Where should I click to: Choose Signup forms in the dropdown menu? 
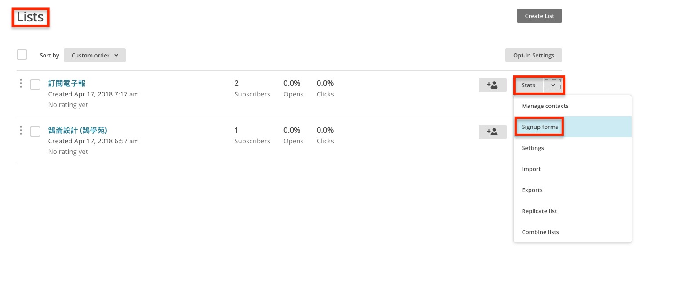point(540,127)
